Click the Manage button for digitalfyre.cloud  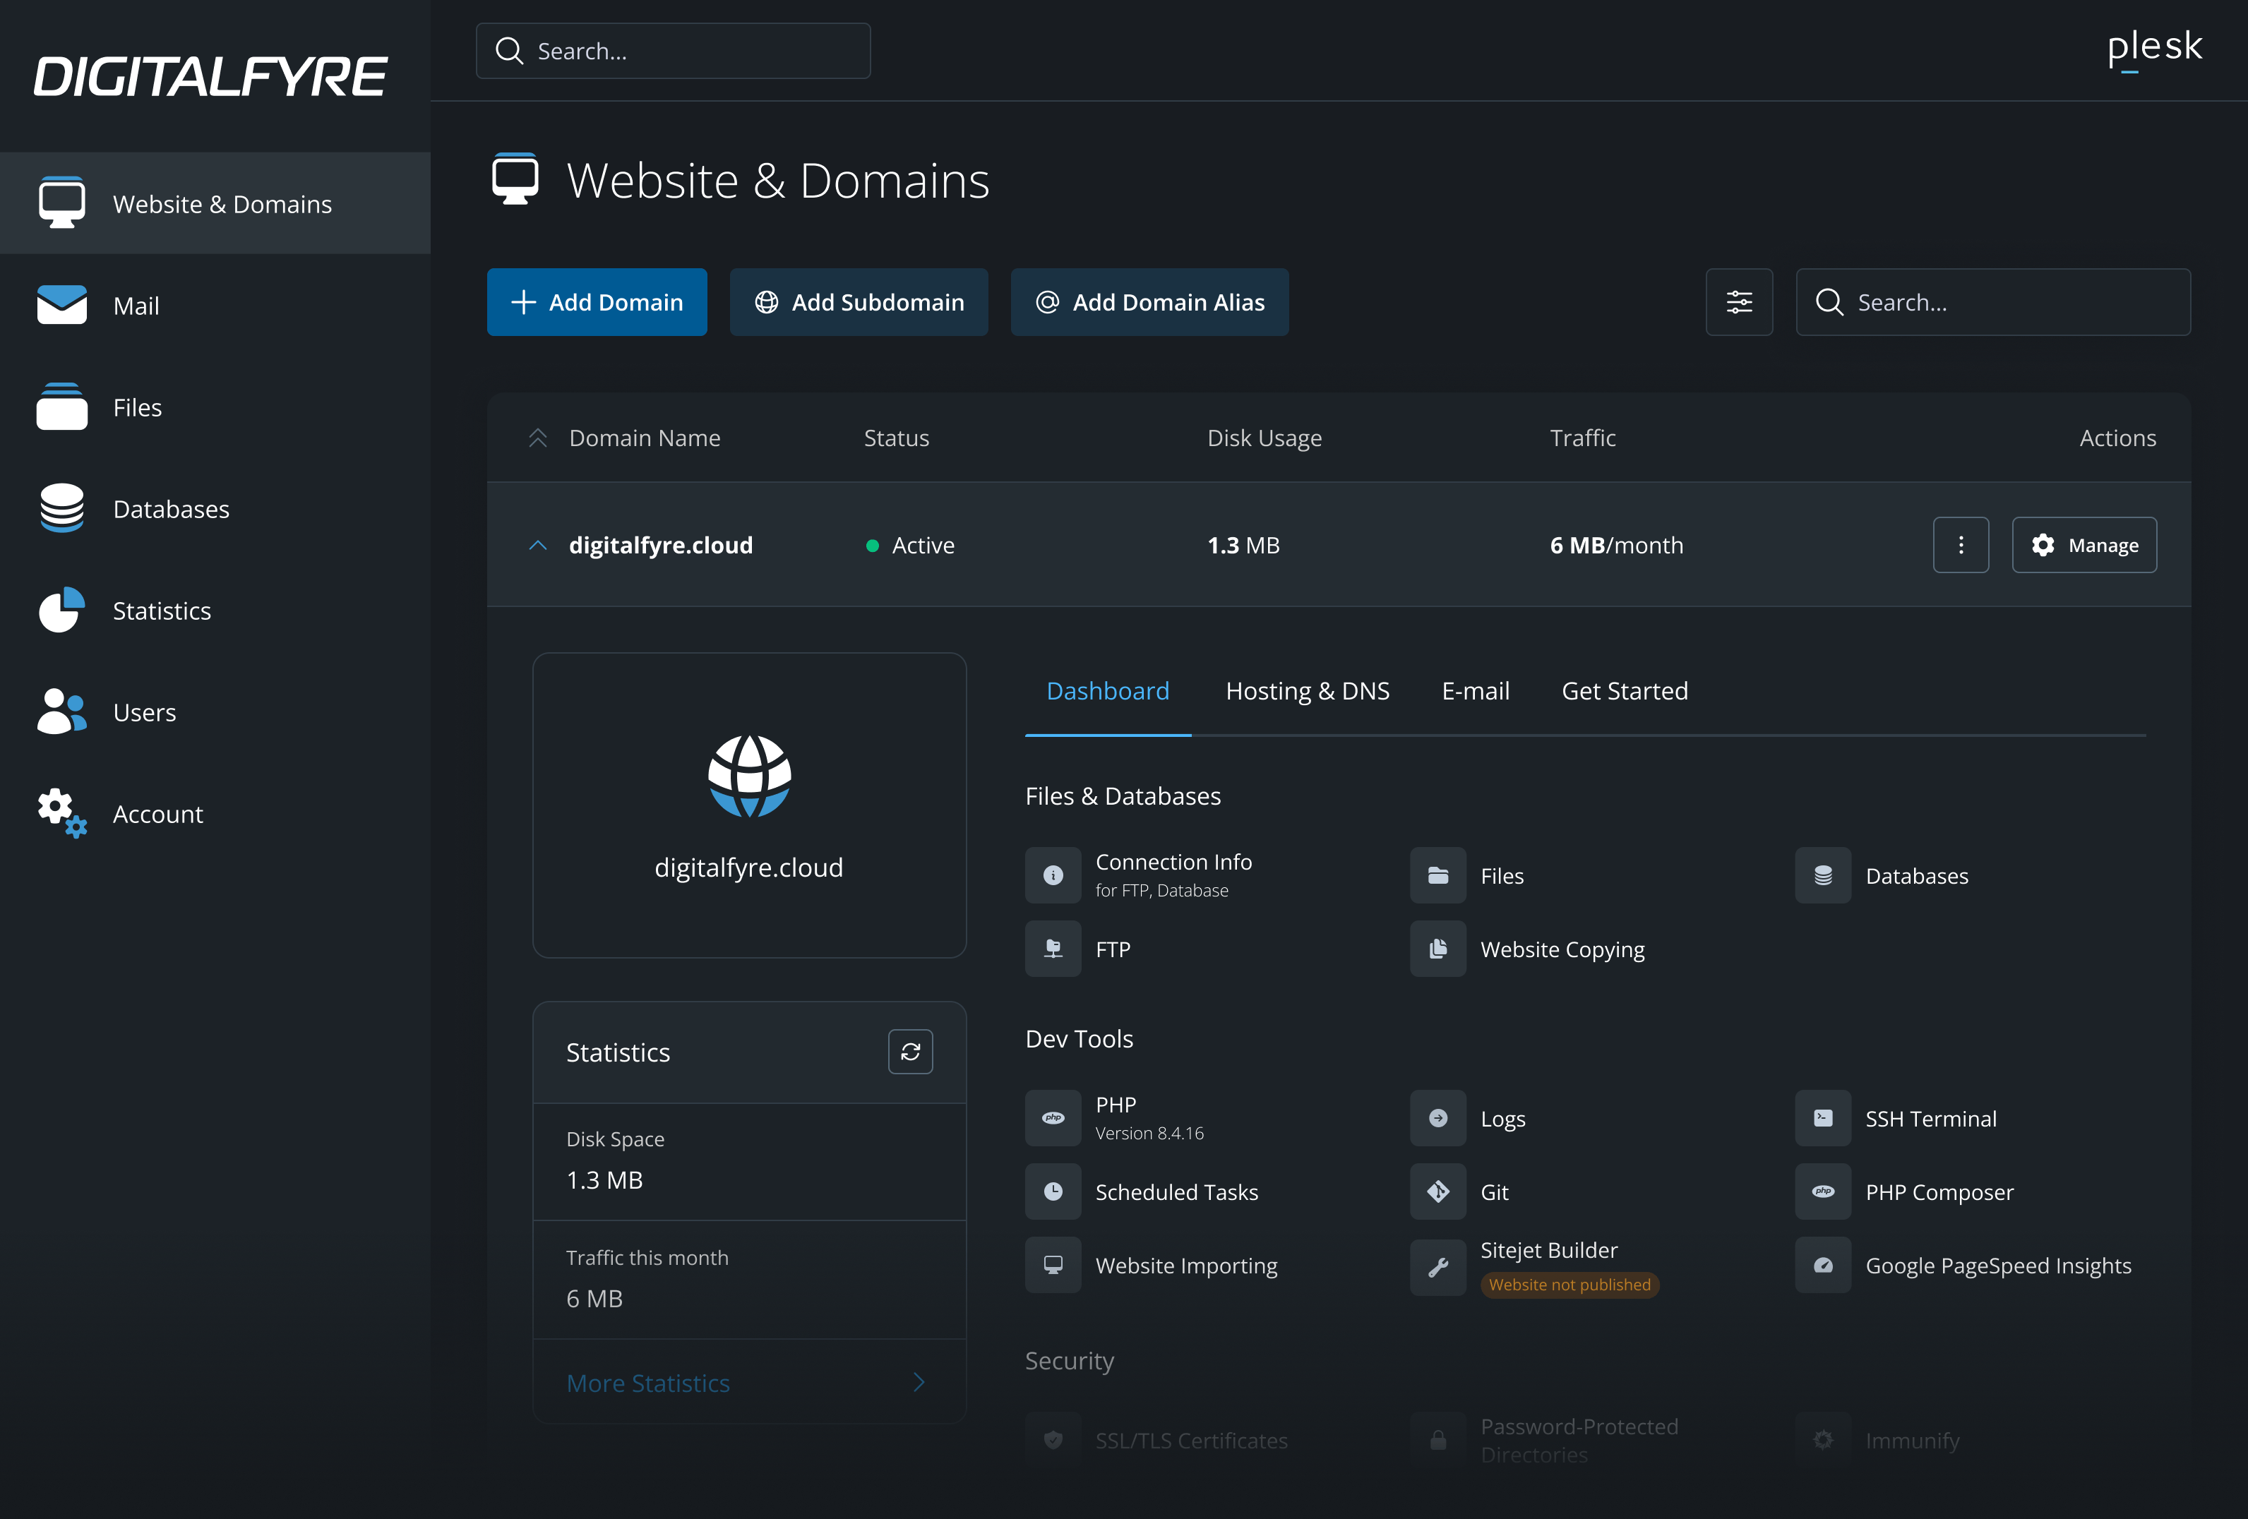[x=2083, y=546]
